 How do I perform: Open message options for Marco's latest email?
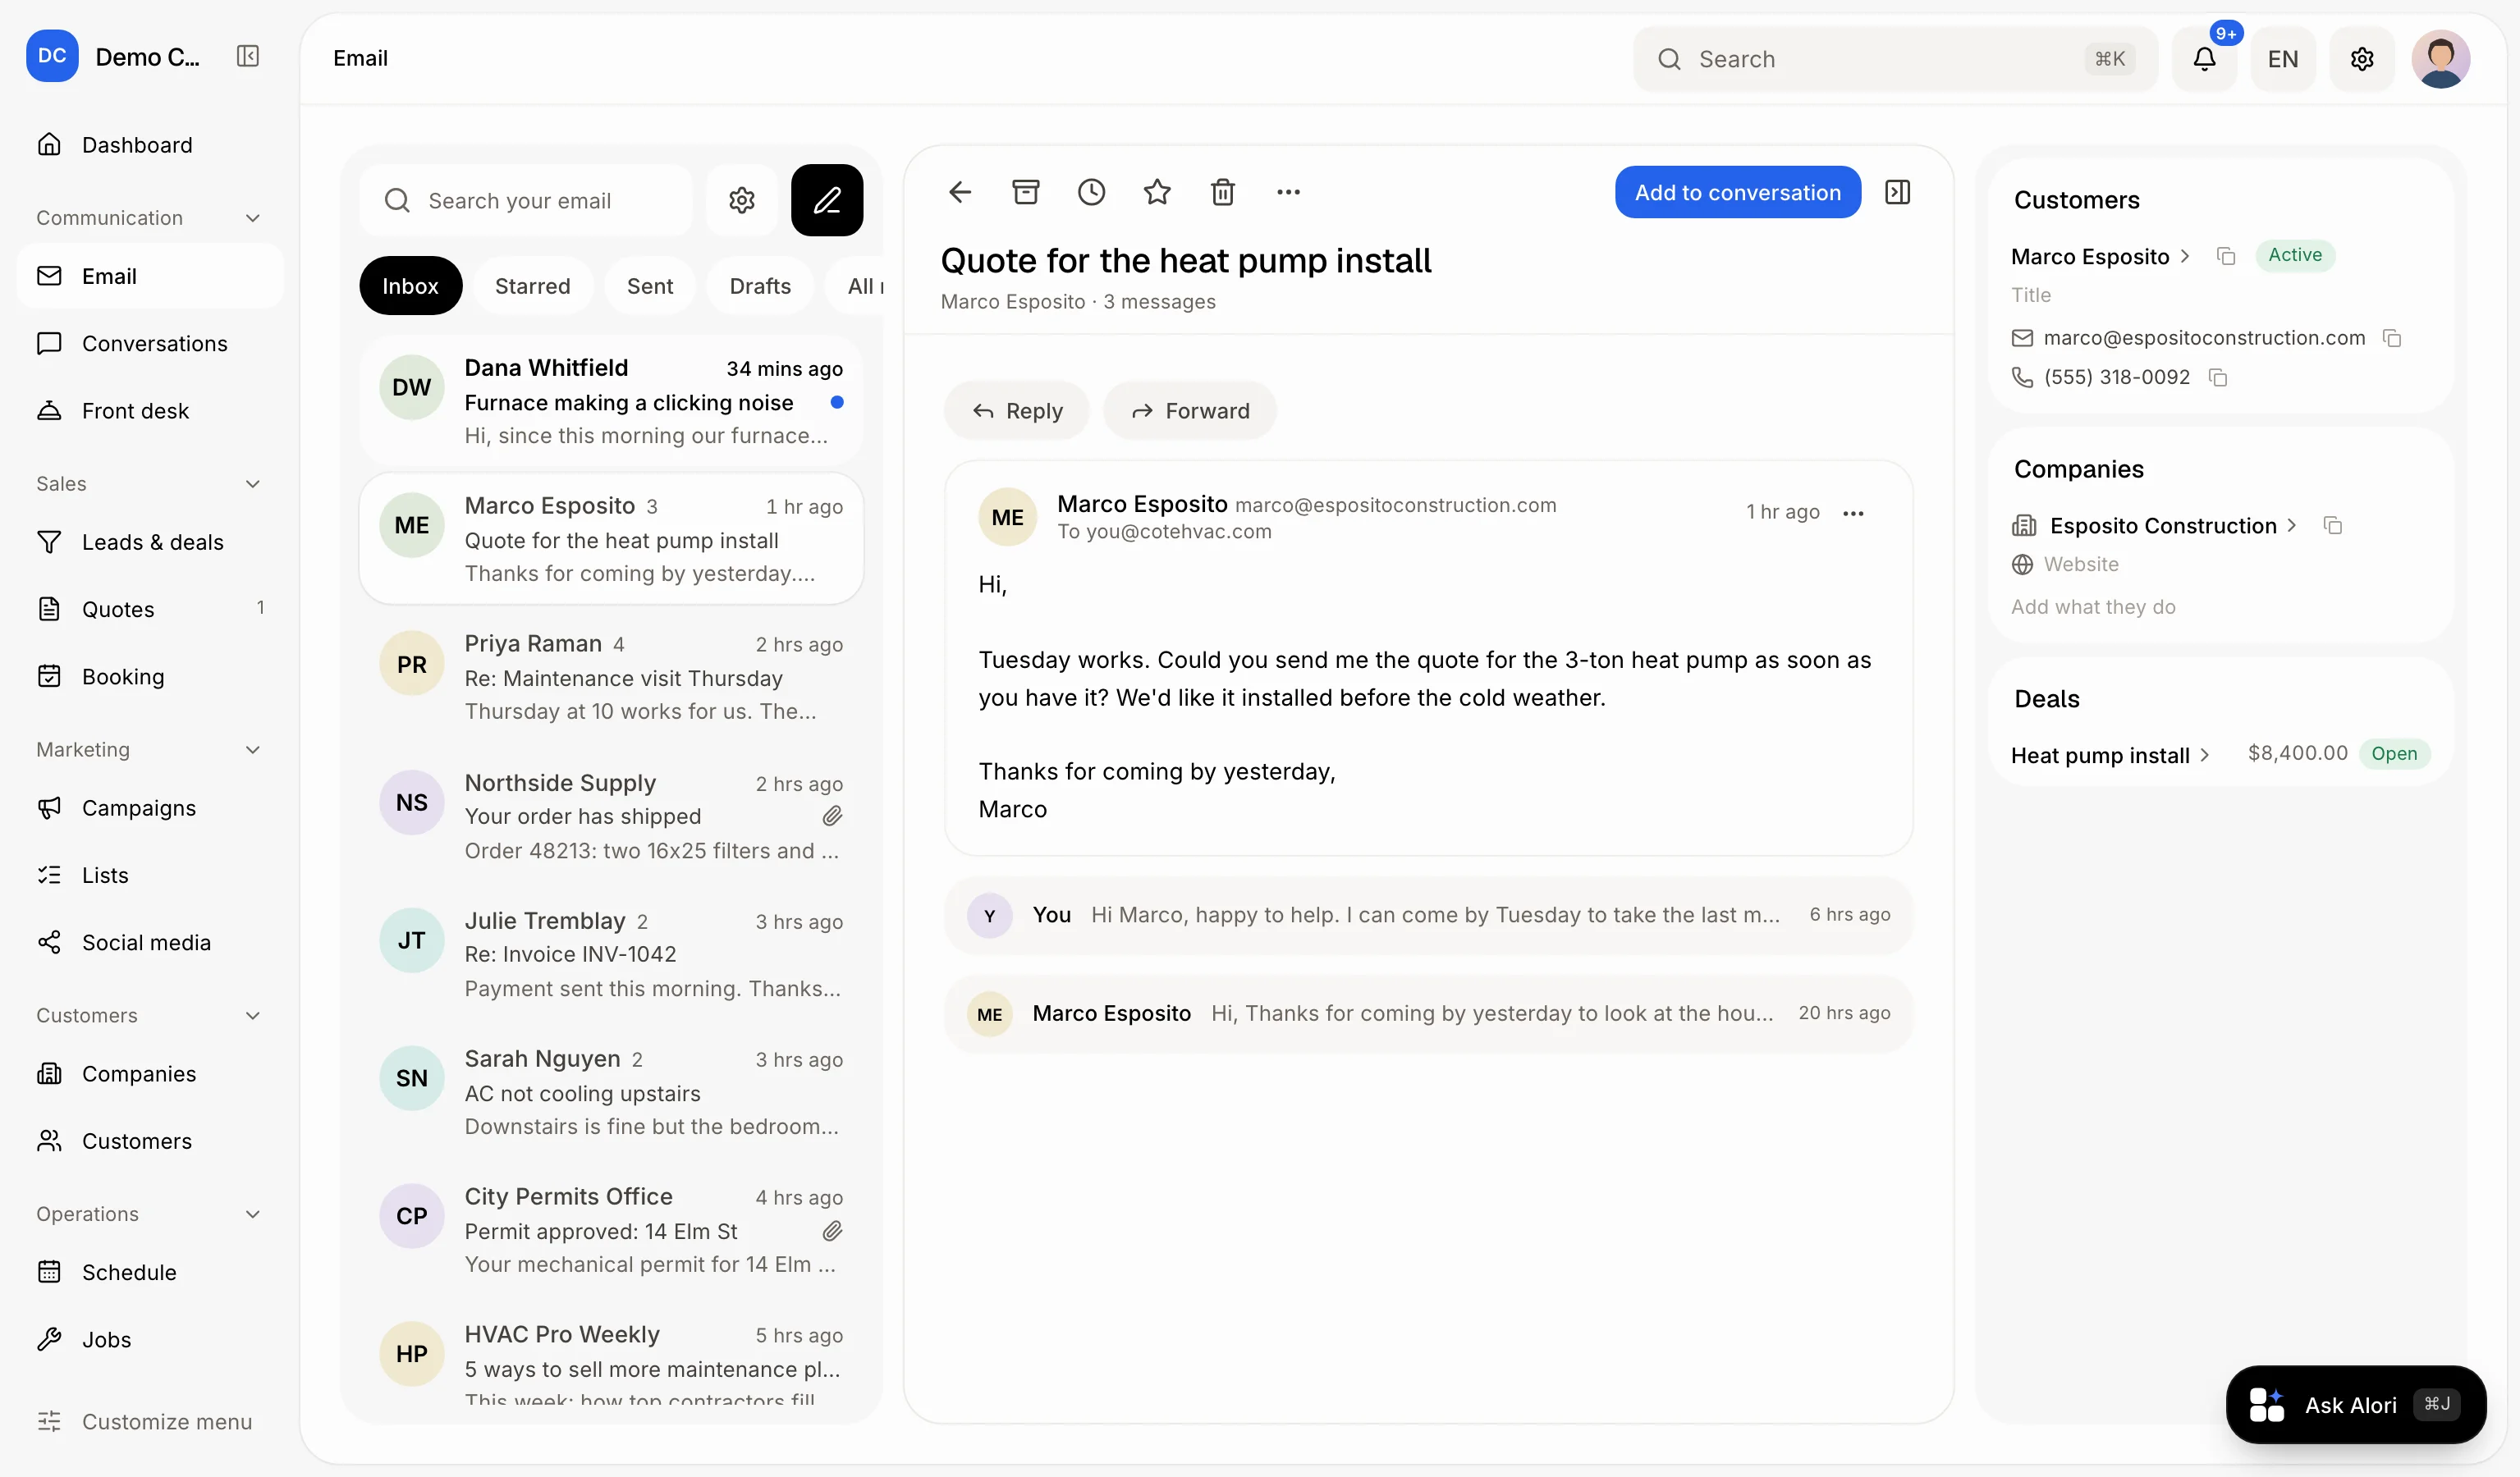point(1853,514)
